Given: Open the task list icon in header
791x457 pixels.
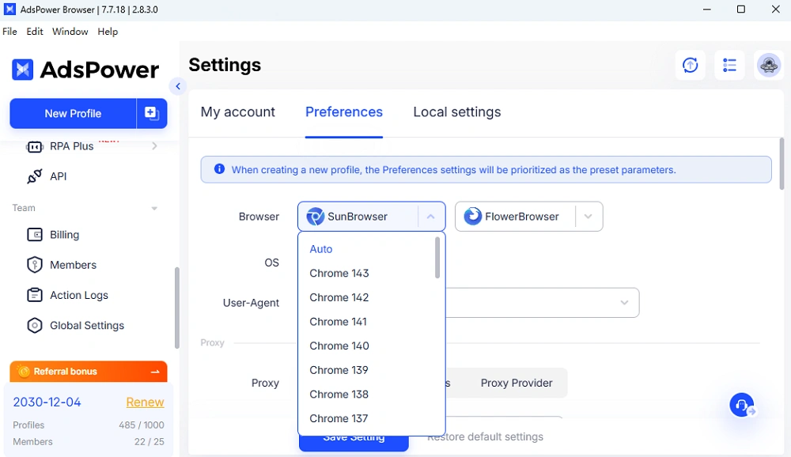Looking at the screenshot, I should click(x=729, y=66).
